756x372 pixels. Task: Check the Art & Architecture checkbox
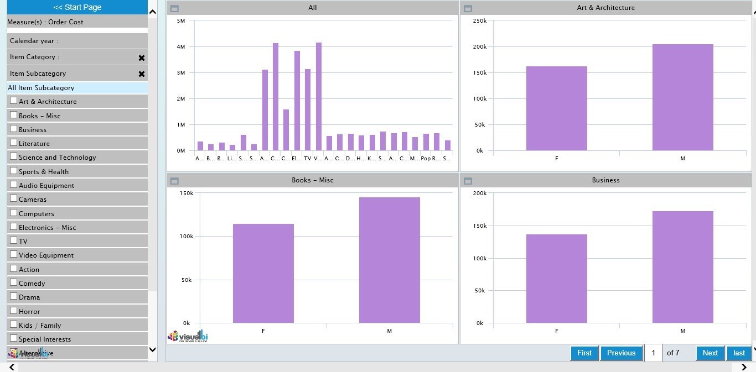point(14,101)
